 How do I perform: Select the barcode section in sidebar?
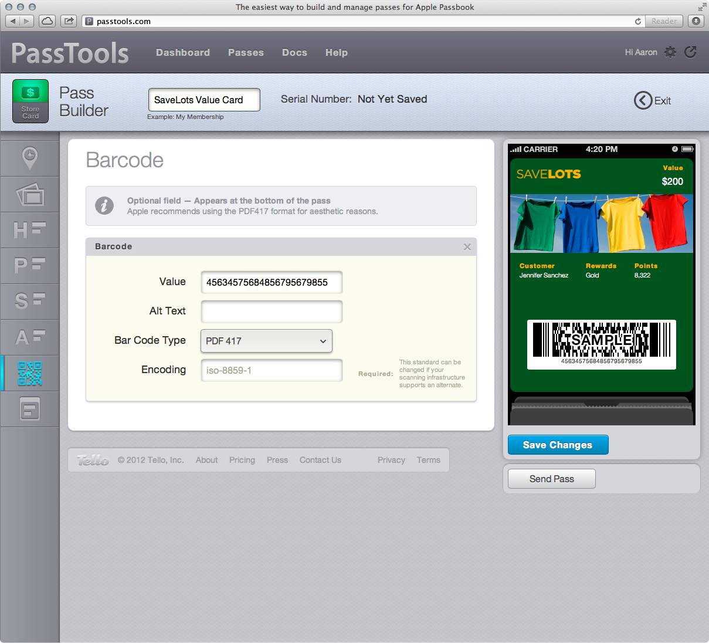(x=30, y=373)
